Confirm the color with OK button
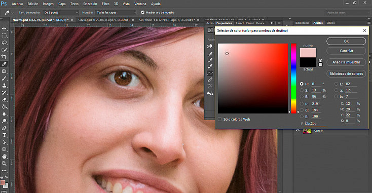This screenshot has width=372, height=193. pyautogui.click(x=346, y=41)
